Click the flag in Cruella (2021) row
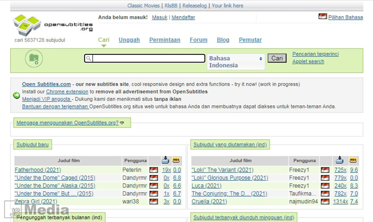The height and width of the screenshot is (222, 373). pos(325,202)
